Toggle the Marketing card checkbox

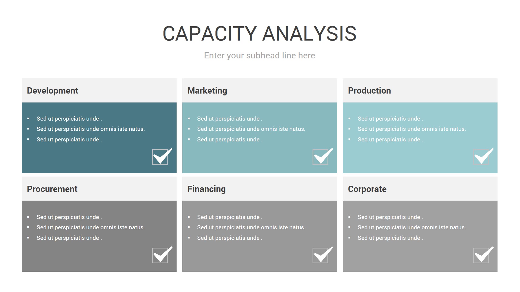[x=320, y=157]
